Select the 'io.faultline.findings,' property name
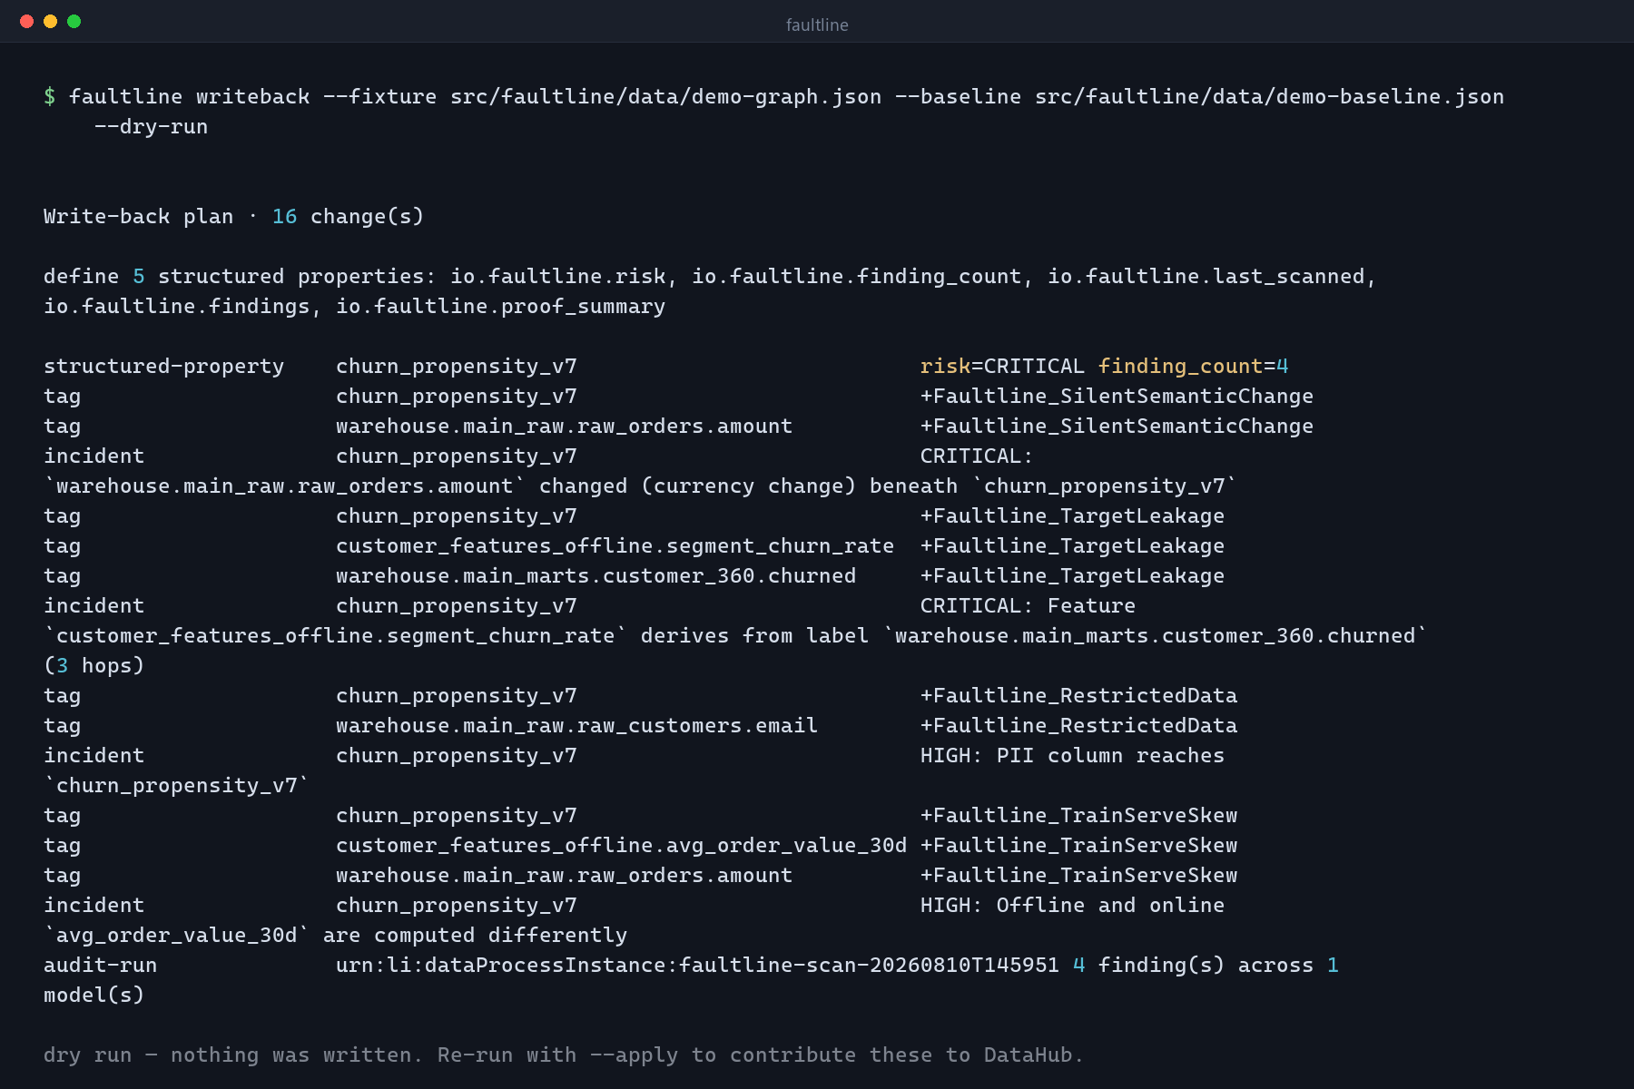This screenshot has height=1089, width=1634. (x=183, y=306)
